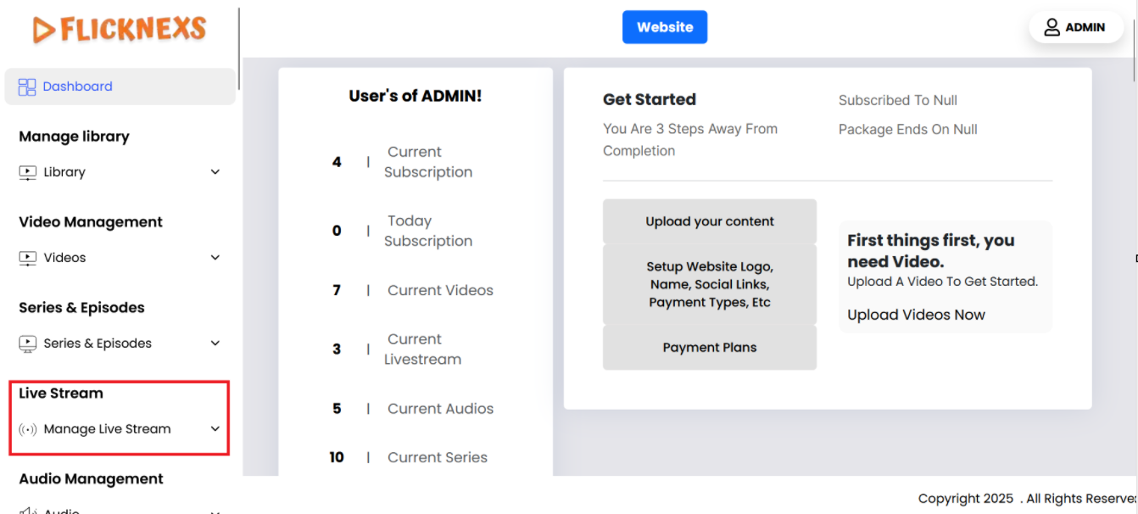This screenshot has width=1138, height=514.
Task: Expand the Library dropdown chevron
Action: (x=215, y=172)
